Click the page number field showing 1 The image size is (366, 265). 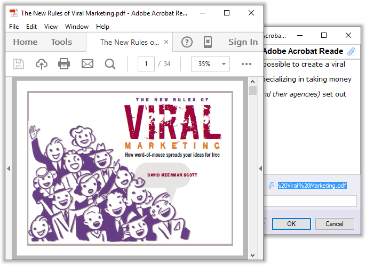tap(146, 63)
